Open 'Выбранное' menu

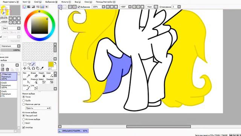click(52, 2)
